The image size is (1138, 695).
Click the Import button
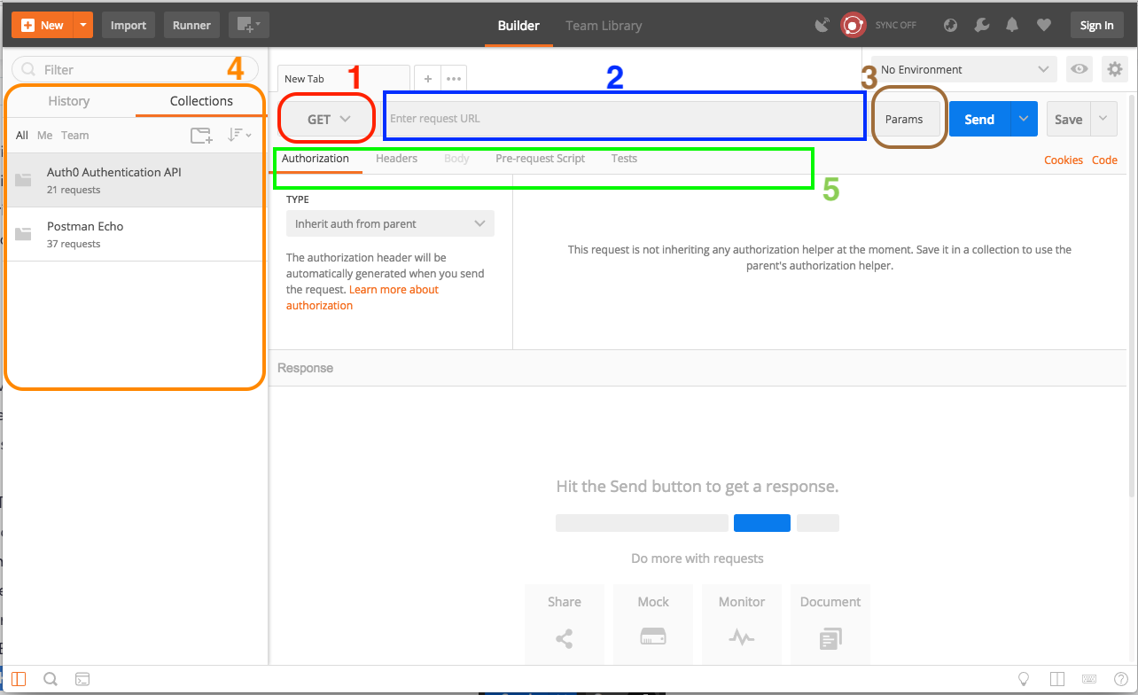[129, 25]
